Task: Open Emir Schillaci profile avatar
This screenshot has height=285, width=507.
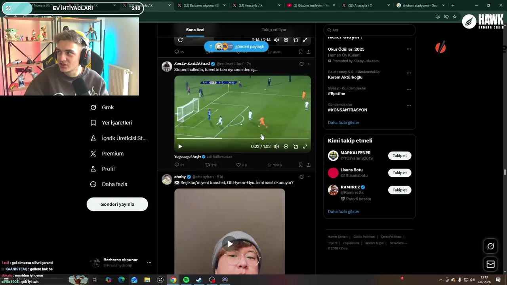Action: 167,66
